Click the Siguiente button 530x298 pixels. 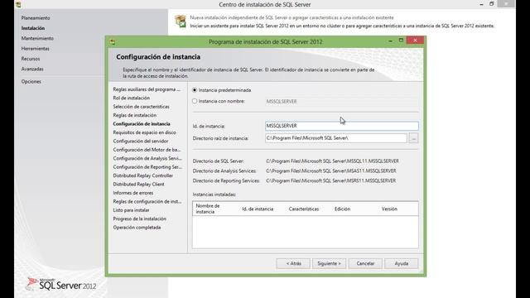tap(330, 263)
